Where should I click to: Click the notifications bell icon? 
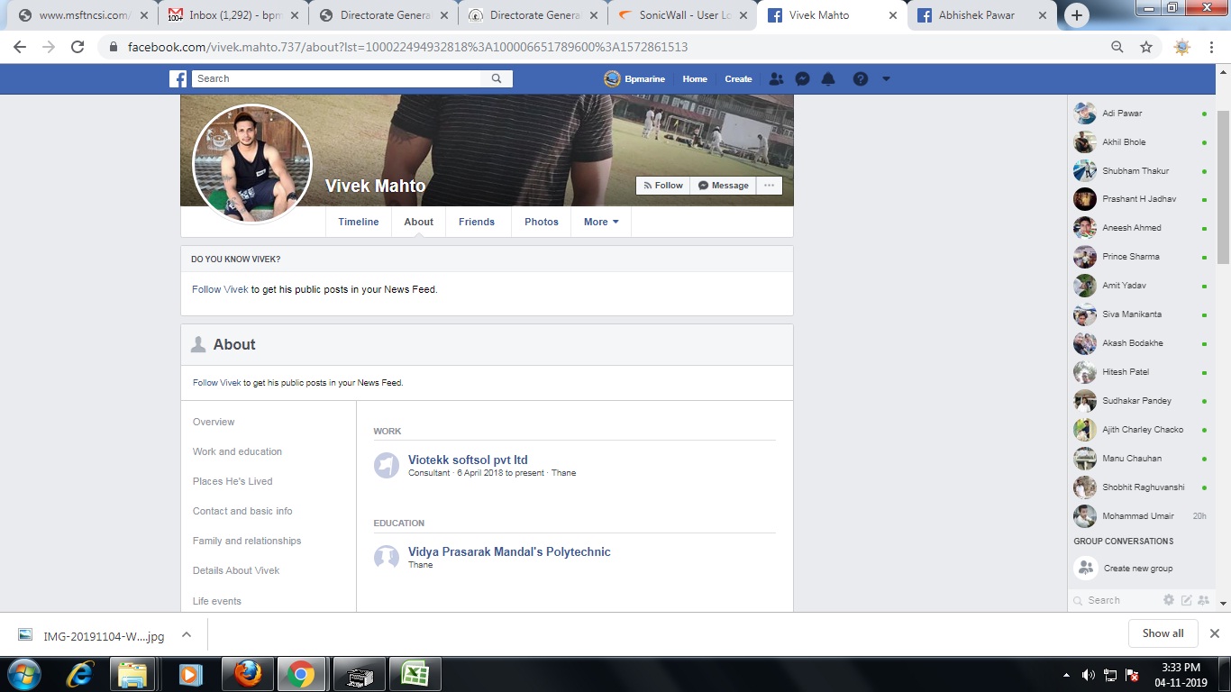click(828, 79)
